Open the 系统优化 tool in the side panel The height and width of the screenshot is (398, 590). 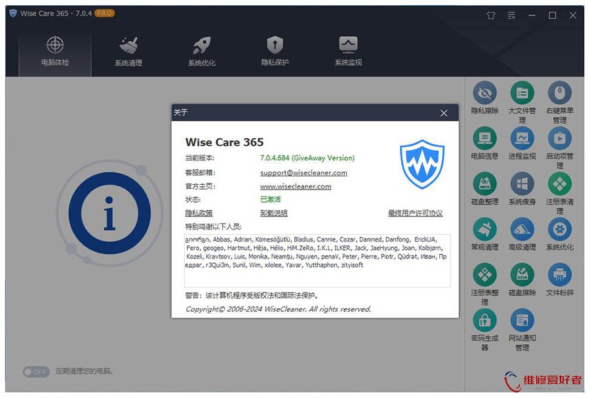[560, 234]
